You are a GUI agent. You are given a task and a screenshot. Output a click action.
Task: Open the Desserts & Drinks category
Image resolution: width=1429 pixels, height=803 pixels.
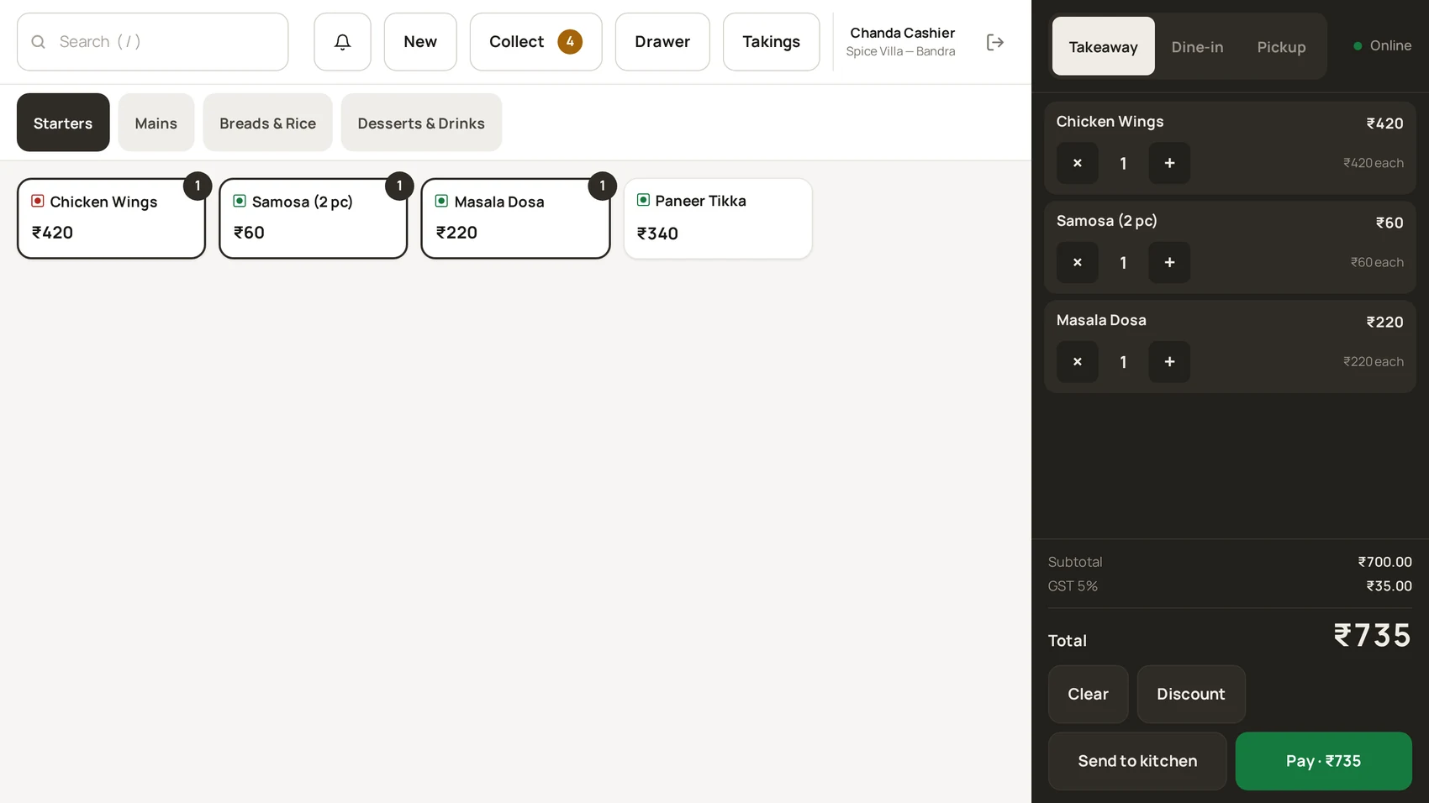(421, 123)
